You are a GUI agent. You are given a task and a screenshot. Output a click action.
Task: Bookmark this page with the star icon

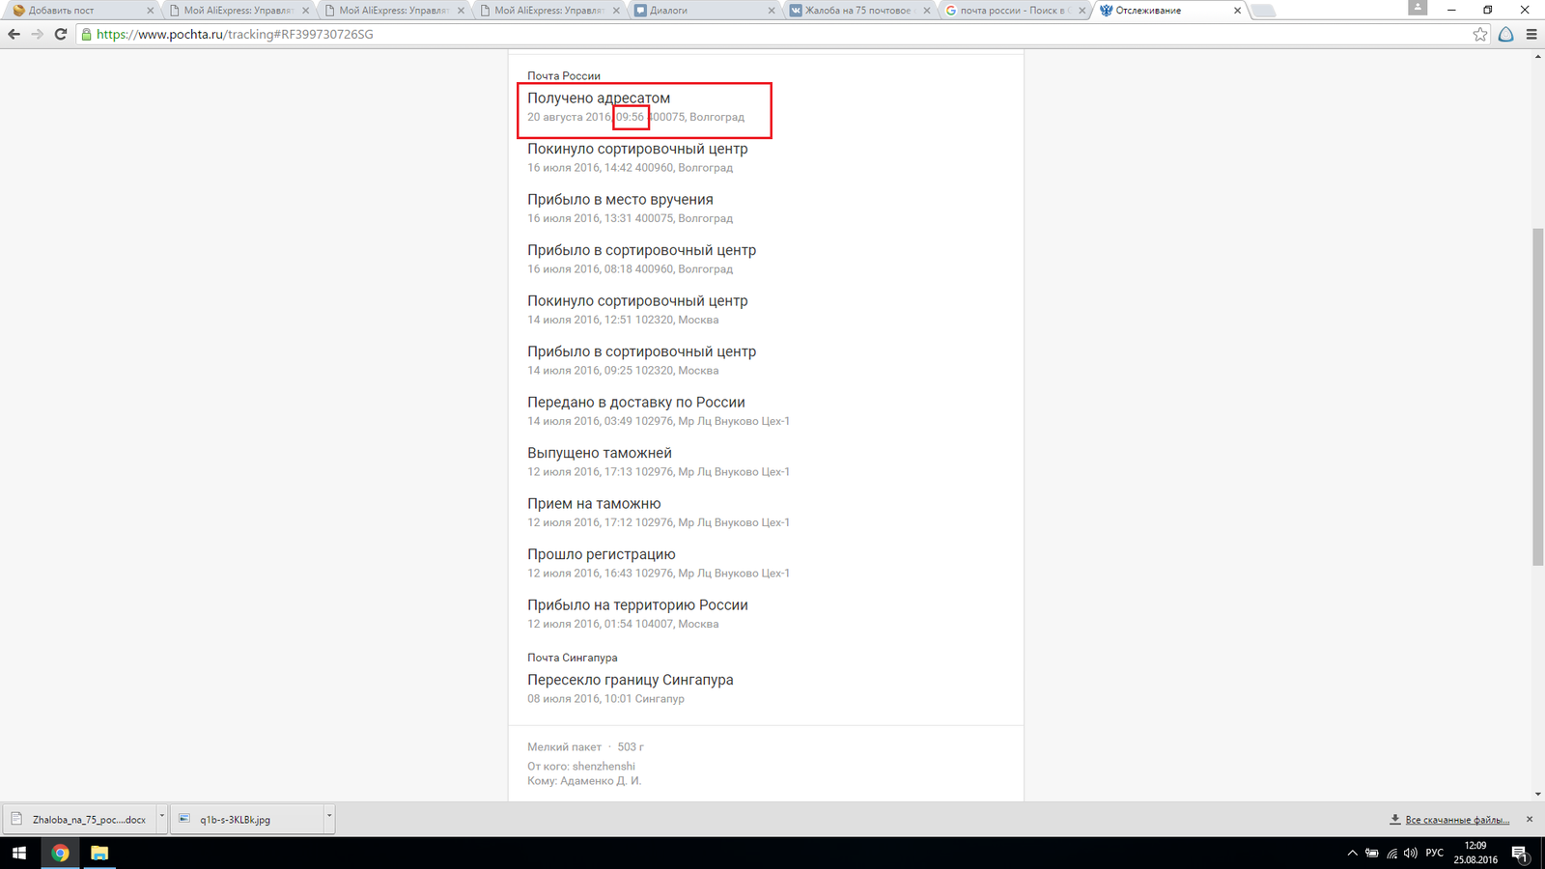pos(1480,34)
